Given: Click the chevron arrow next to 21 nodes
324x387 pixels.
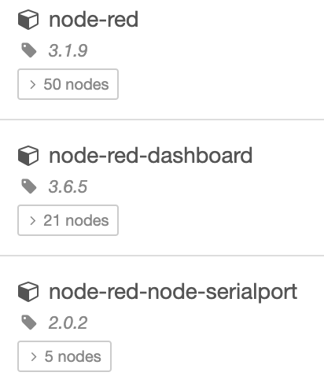Looking at the screenshot, I should pyautogui.click(x=33, y=221).
